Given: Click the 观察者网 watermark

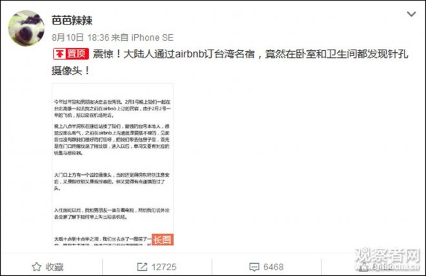Looking at the screenshot, I should click(x=387, y=259).
